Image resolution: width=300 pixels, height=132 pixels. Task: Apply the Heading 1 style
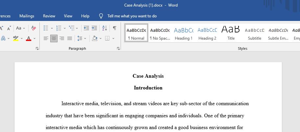[183, 33]
